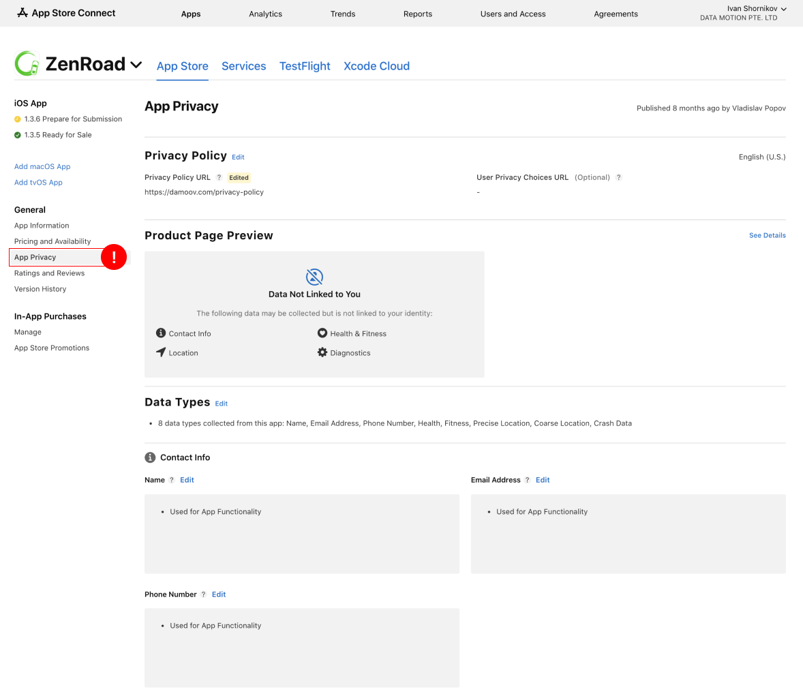
Task: Open the Apps top navigation item
Action: pyautogui.click(x=191, y=14)
